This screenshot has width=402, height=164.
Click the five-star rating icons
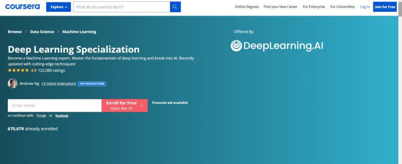[18, 70]
